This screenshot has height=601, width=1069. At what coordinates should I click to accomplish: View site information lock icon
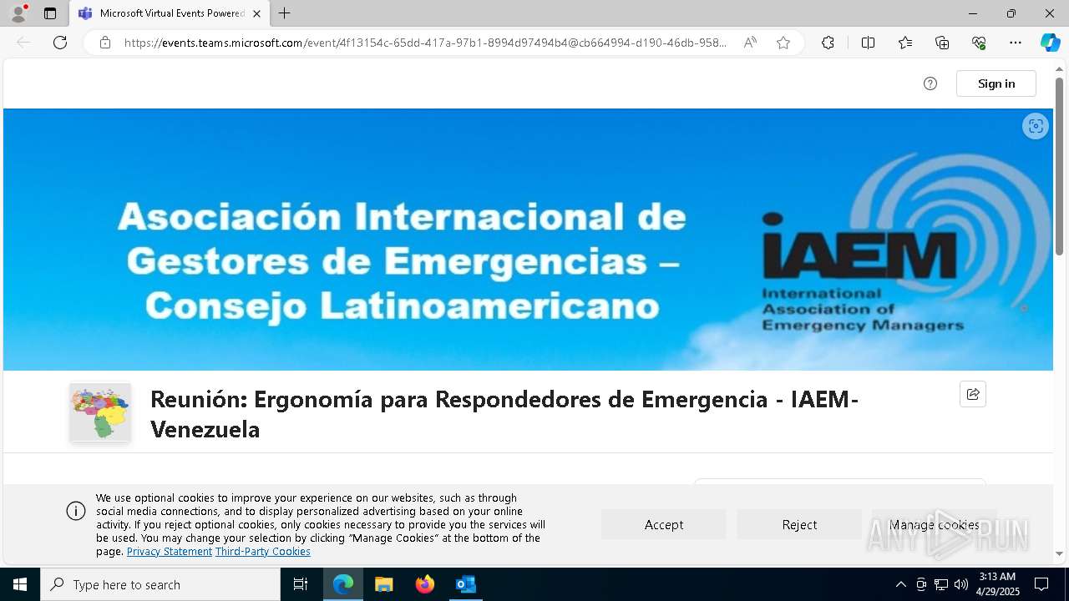pyautogui.click(x=105, y=43)
